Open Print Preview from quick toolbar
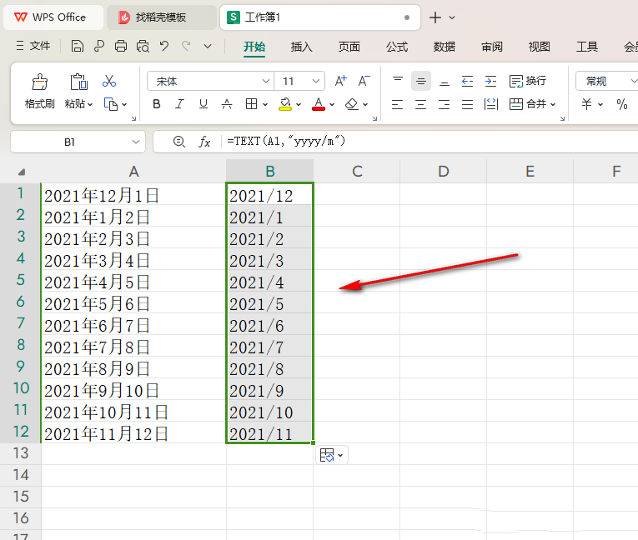The width and height of the screenshot is (638, 540). [x=143, y=46]
